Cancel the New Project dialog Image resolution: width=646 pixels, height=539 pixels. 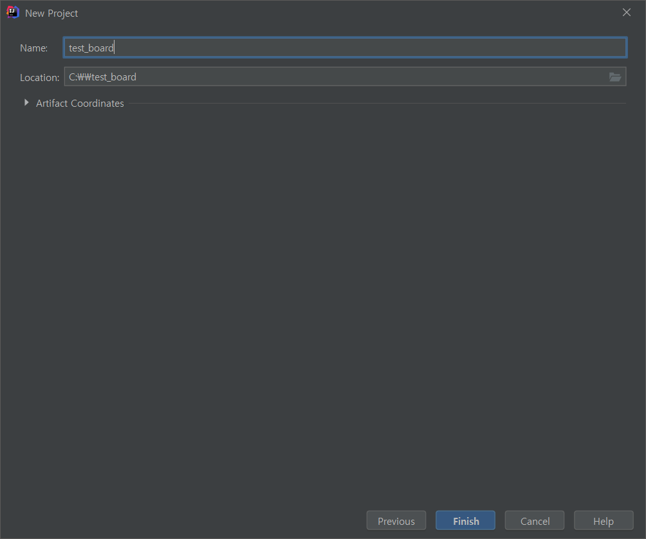tap(535, 521)
